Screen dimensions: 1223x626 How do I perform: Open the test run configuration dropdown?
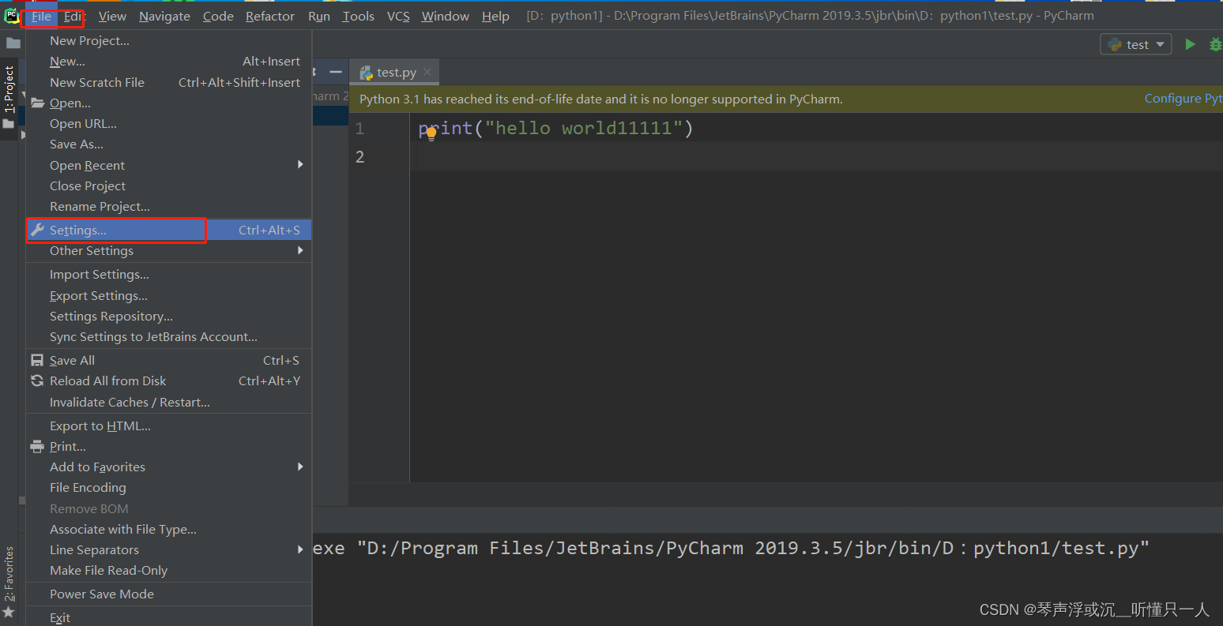pos(1136,44)
